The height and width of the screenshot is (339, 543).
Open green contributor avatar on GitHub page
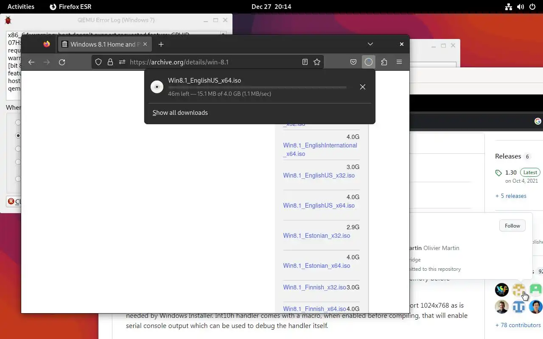tap(536, 290)
